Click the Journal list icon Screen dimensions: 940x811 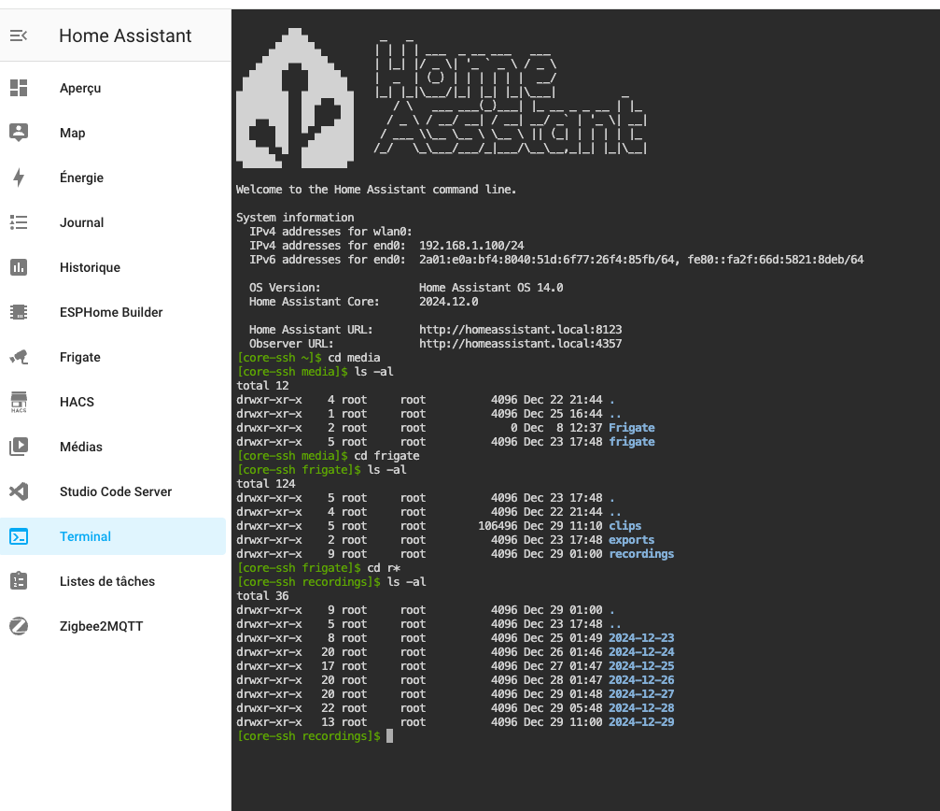pos(19,222)
